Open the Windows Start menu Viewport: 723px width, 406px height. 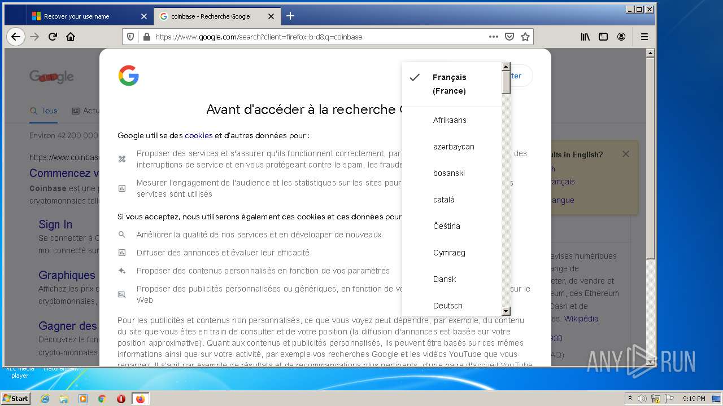click(x=15, y=399)
